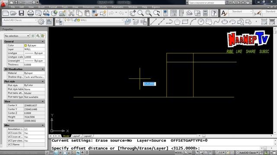Select the Polyline tool
The height and width of the screenshot is (155, 277).
169,22
